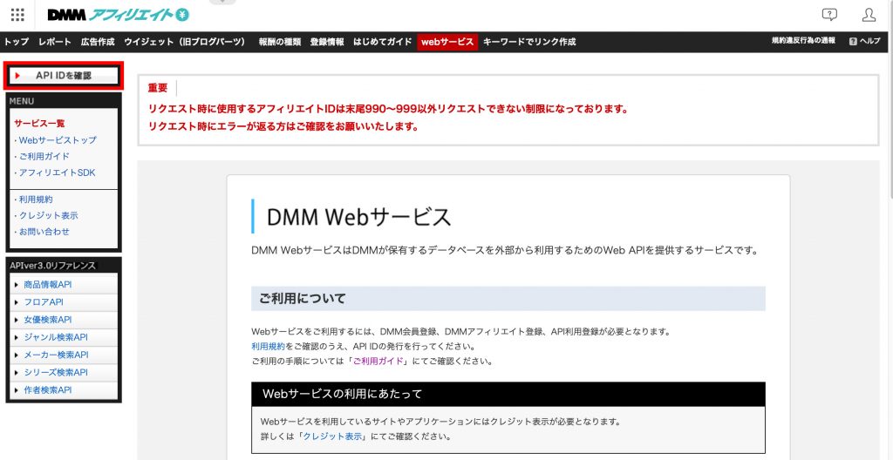
Task: Click クレジット表示 link in the notice box
Action: pos(333,437)
